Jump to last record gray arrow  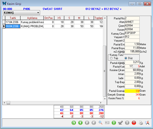[94, 123]
